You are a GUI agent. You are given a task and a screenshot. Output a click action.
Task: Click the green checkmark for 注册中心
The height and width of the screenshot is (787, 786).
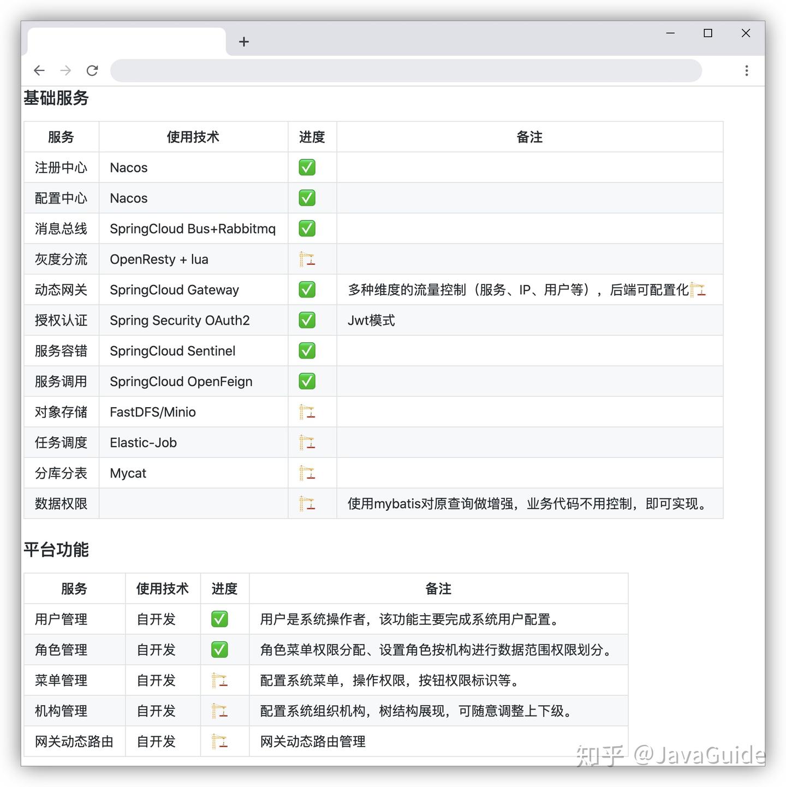(307, 168)
